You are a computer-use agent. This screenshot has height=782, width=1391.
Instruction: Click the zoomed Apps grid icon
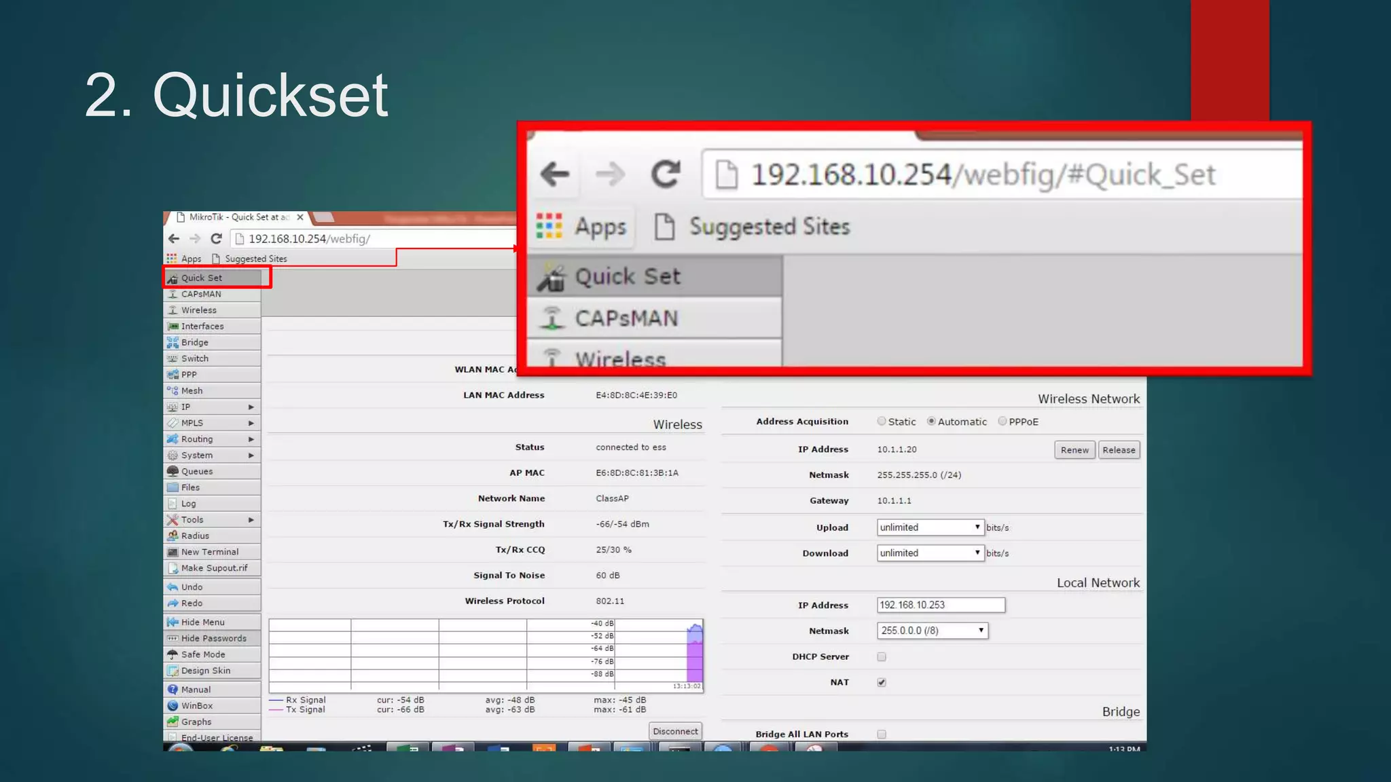549,226
